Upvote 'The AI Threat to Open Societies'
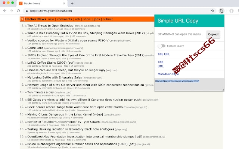Viewport: 239px width, 149px height. [x=26, y=26]
